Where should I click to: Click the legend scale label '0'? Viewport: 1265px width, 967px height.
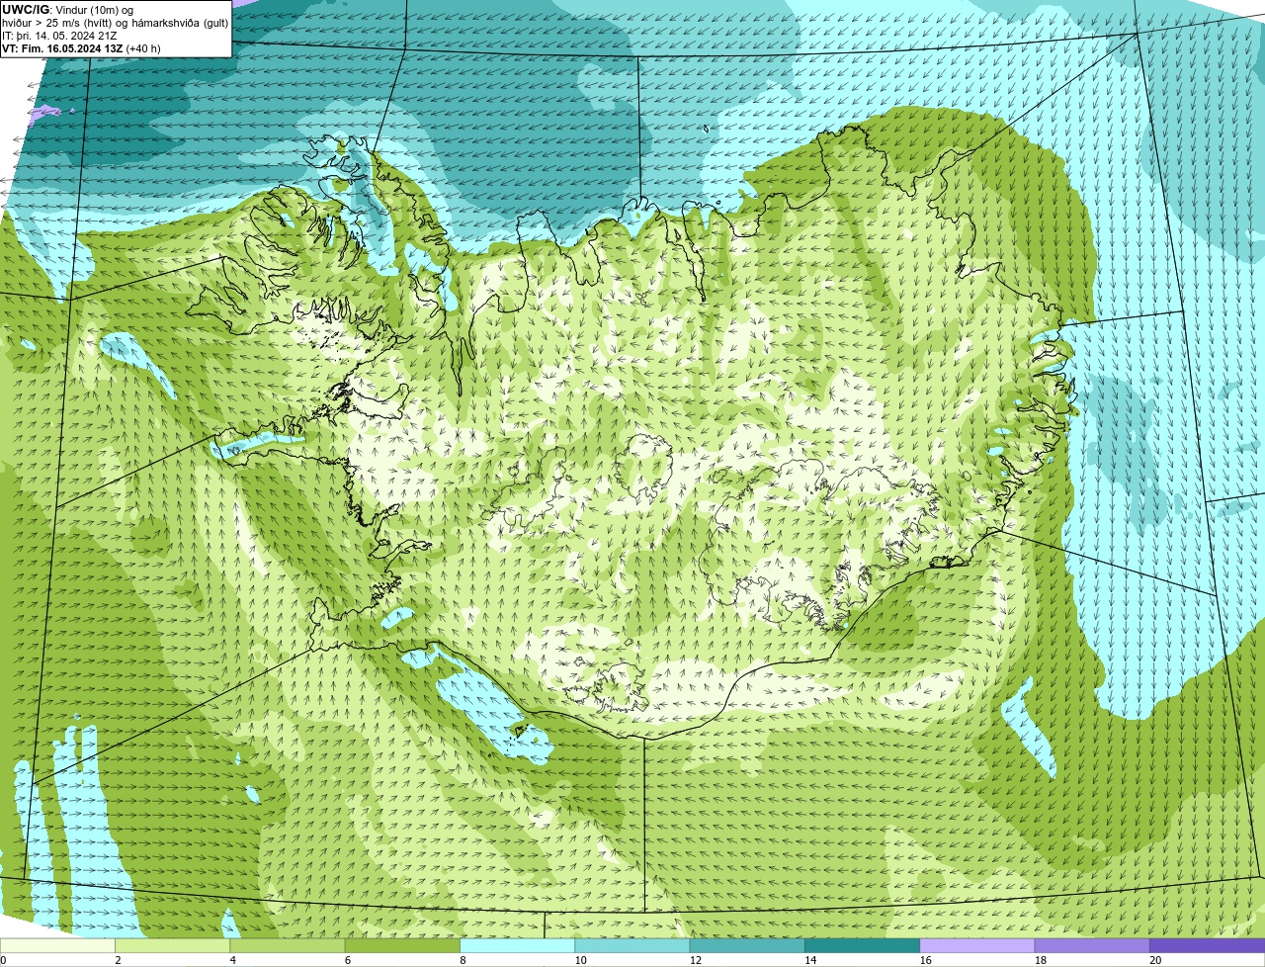click(3, 960)
